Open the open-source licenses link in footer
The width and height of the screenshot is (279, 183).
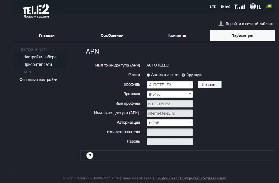(191, 178)
